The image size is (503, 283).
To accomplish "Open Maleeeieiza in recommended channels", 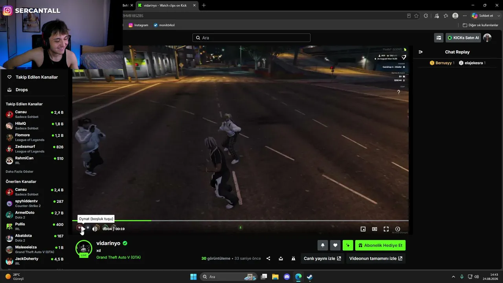I will tap(35, 249).
